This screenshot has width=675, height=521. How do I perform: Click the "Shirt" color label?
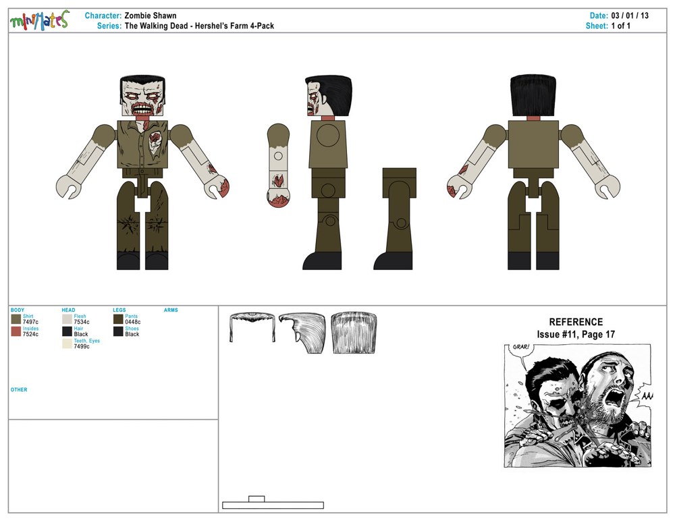pos(28,316)
